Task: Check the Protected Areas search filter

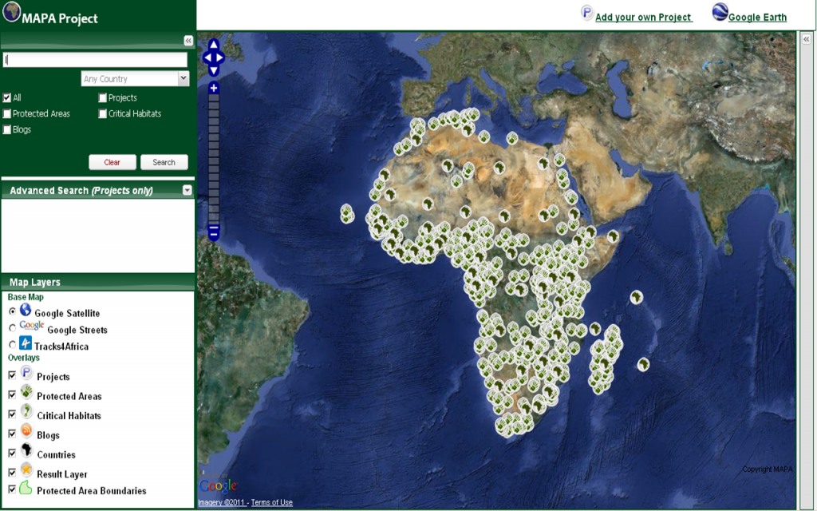Action: click(6, 113)
